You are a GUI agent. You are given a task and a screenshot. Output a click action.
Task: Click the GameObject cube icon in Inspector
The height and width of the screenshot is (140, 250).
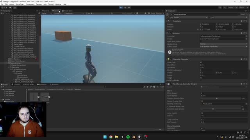click(x=167, y=15)
